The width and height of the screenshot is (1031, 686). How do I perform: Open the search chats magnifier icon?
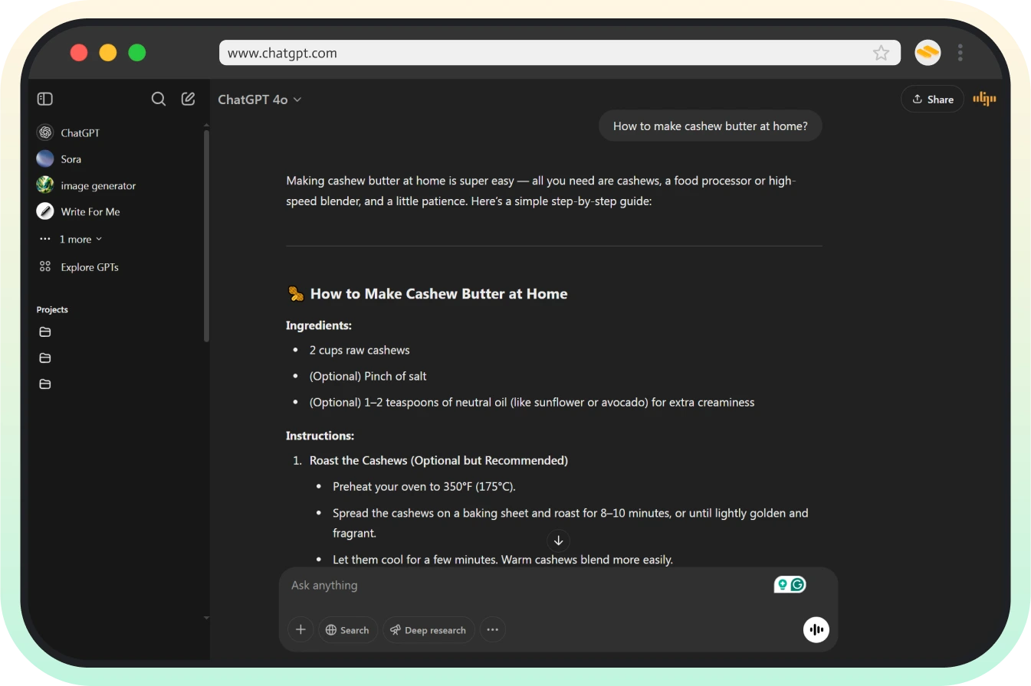tap(159, 99)
